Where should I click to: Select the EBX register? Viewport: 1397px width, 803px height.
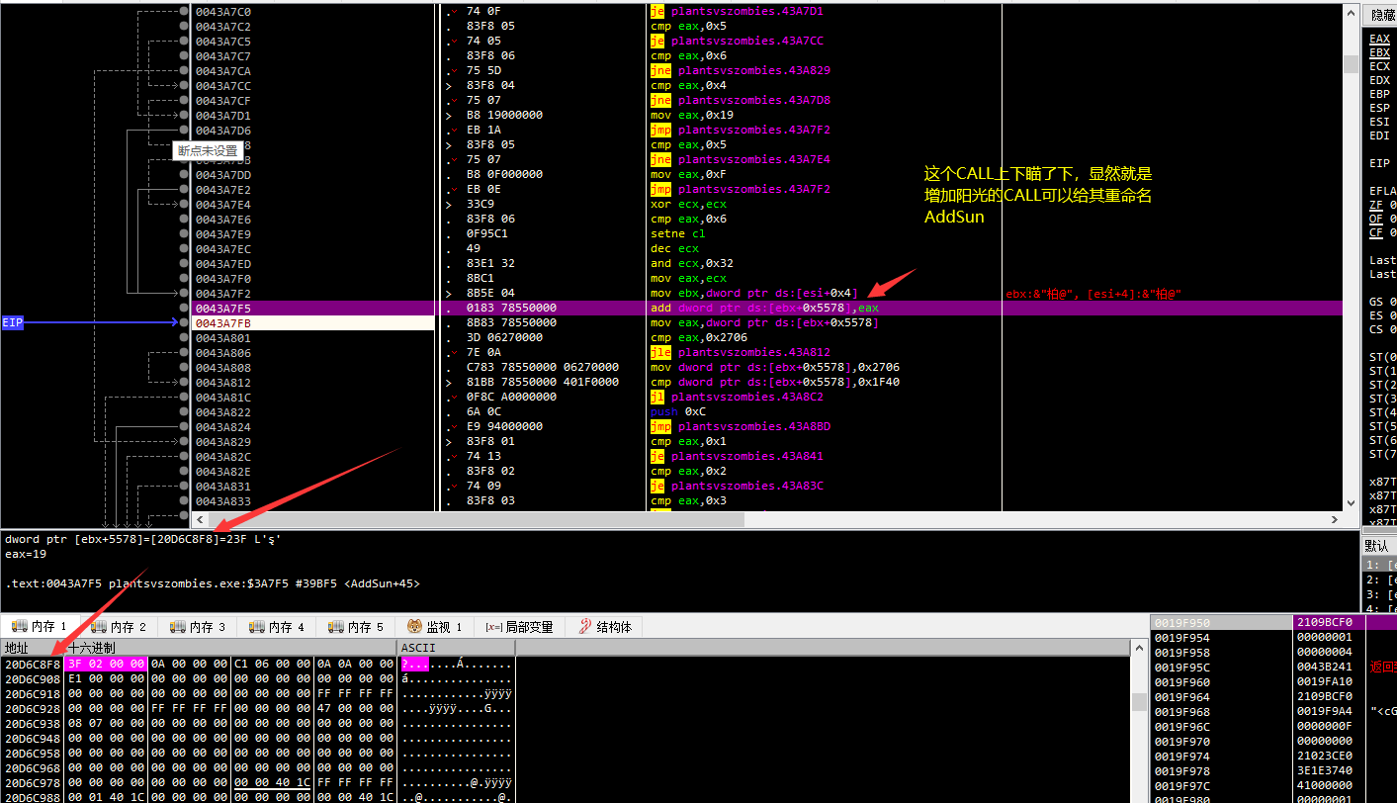pos(1379,53)
